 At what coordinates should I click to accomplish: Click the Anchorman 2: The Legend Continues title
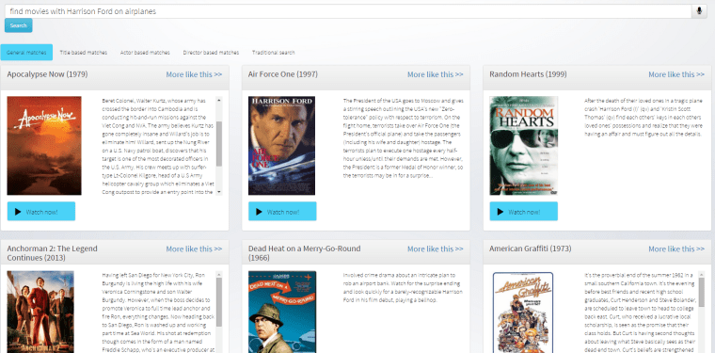pos(52,253)
